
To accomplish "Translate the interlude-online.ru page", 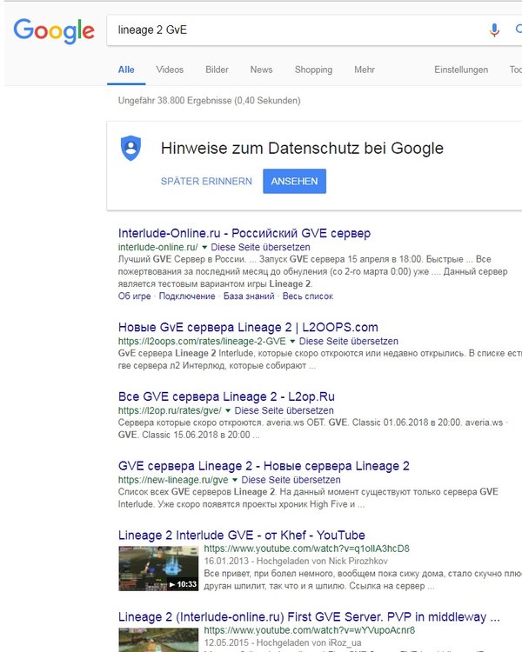I will point(260,247).
